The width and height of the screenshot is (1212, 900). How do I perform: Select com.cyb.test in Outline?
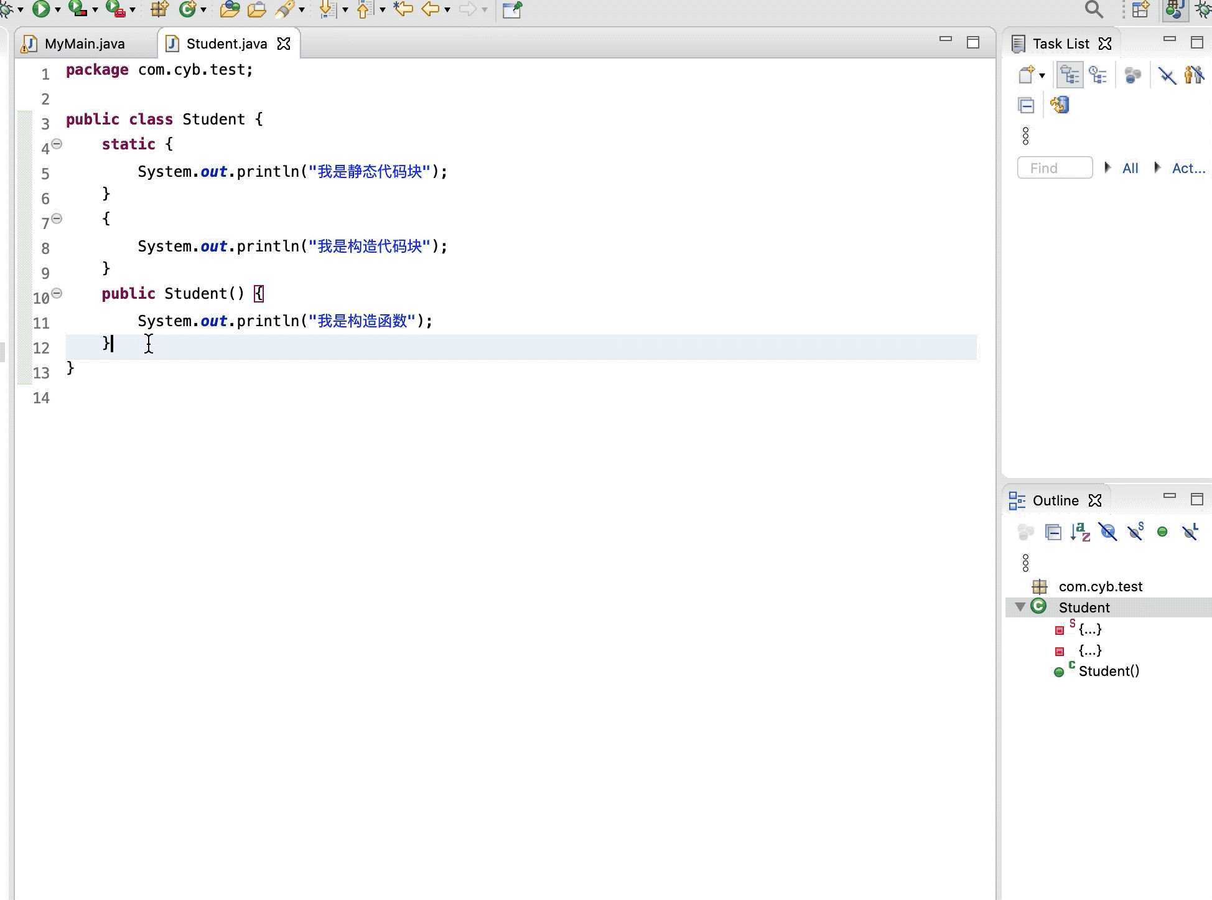1100,586
